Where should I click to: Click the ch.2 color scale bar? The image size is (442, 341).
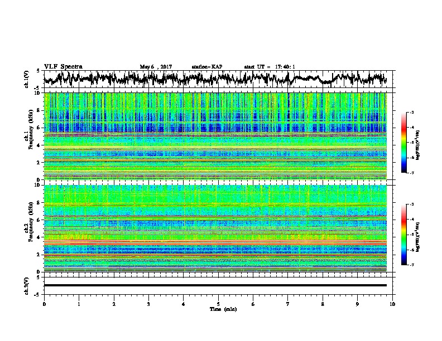[404, 234]
